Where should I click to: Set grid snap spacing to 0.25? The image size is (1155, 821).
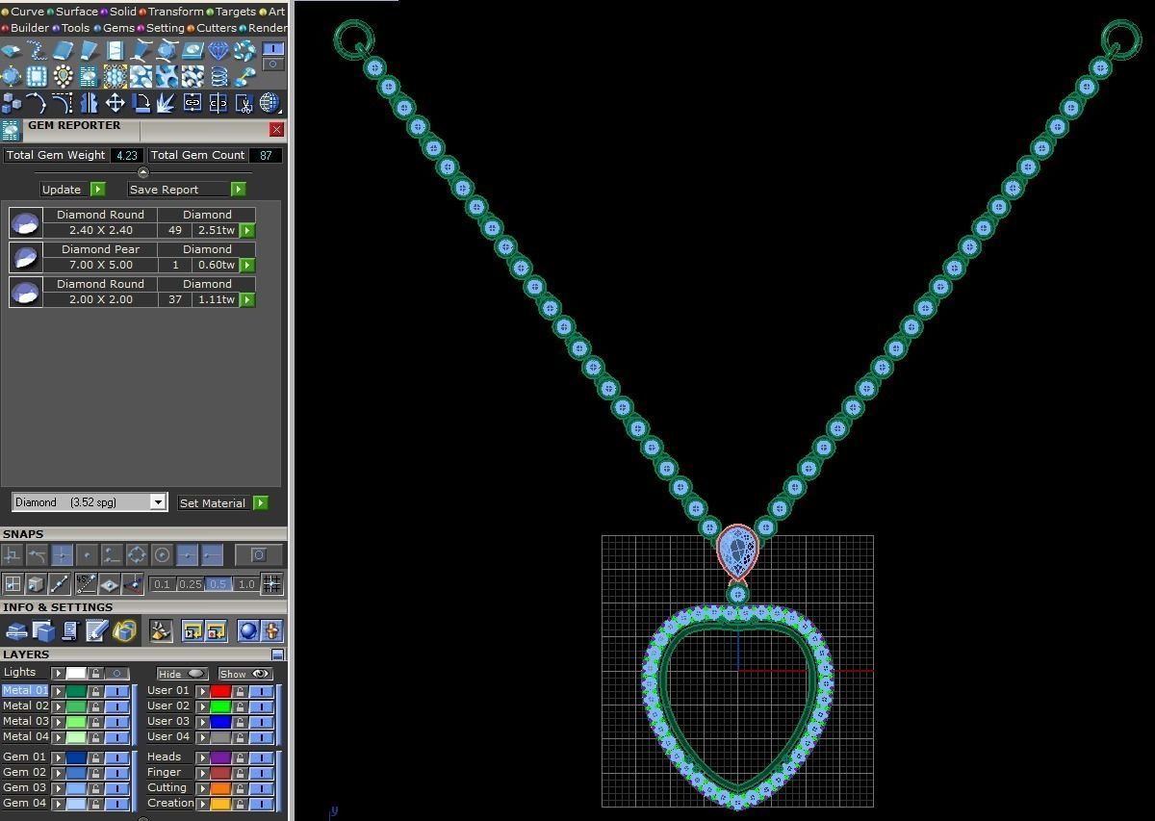tap(190, 584)
